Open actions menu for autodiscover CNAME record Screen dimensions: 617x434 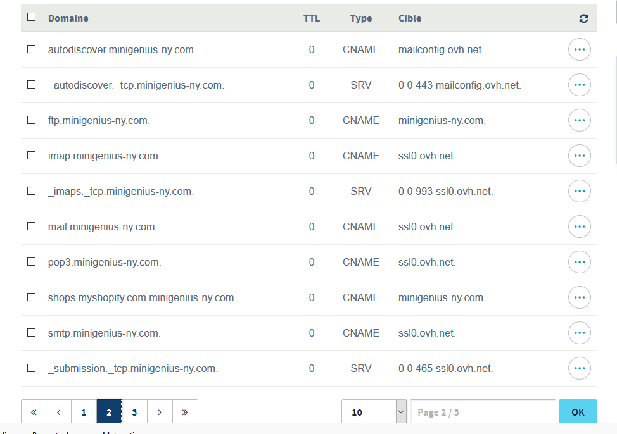(x=579, y=49)
